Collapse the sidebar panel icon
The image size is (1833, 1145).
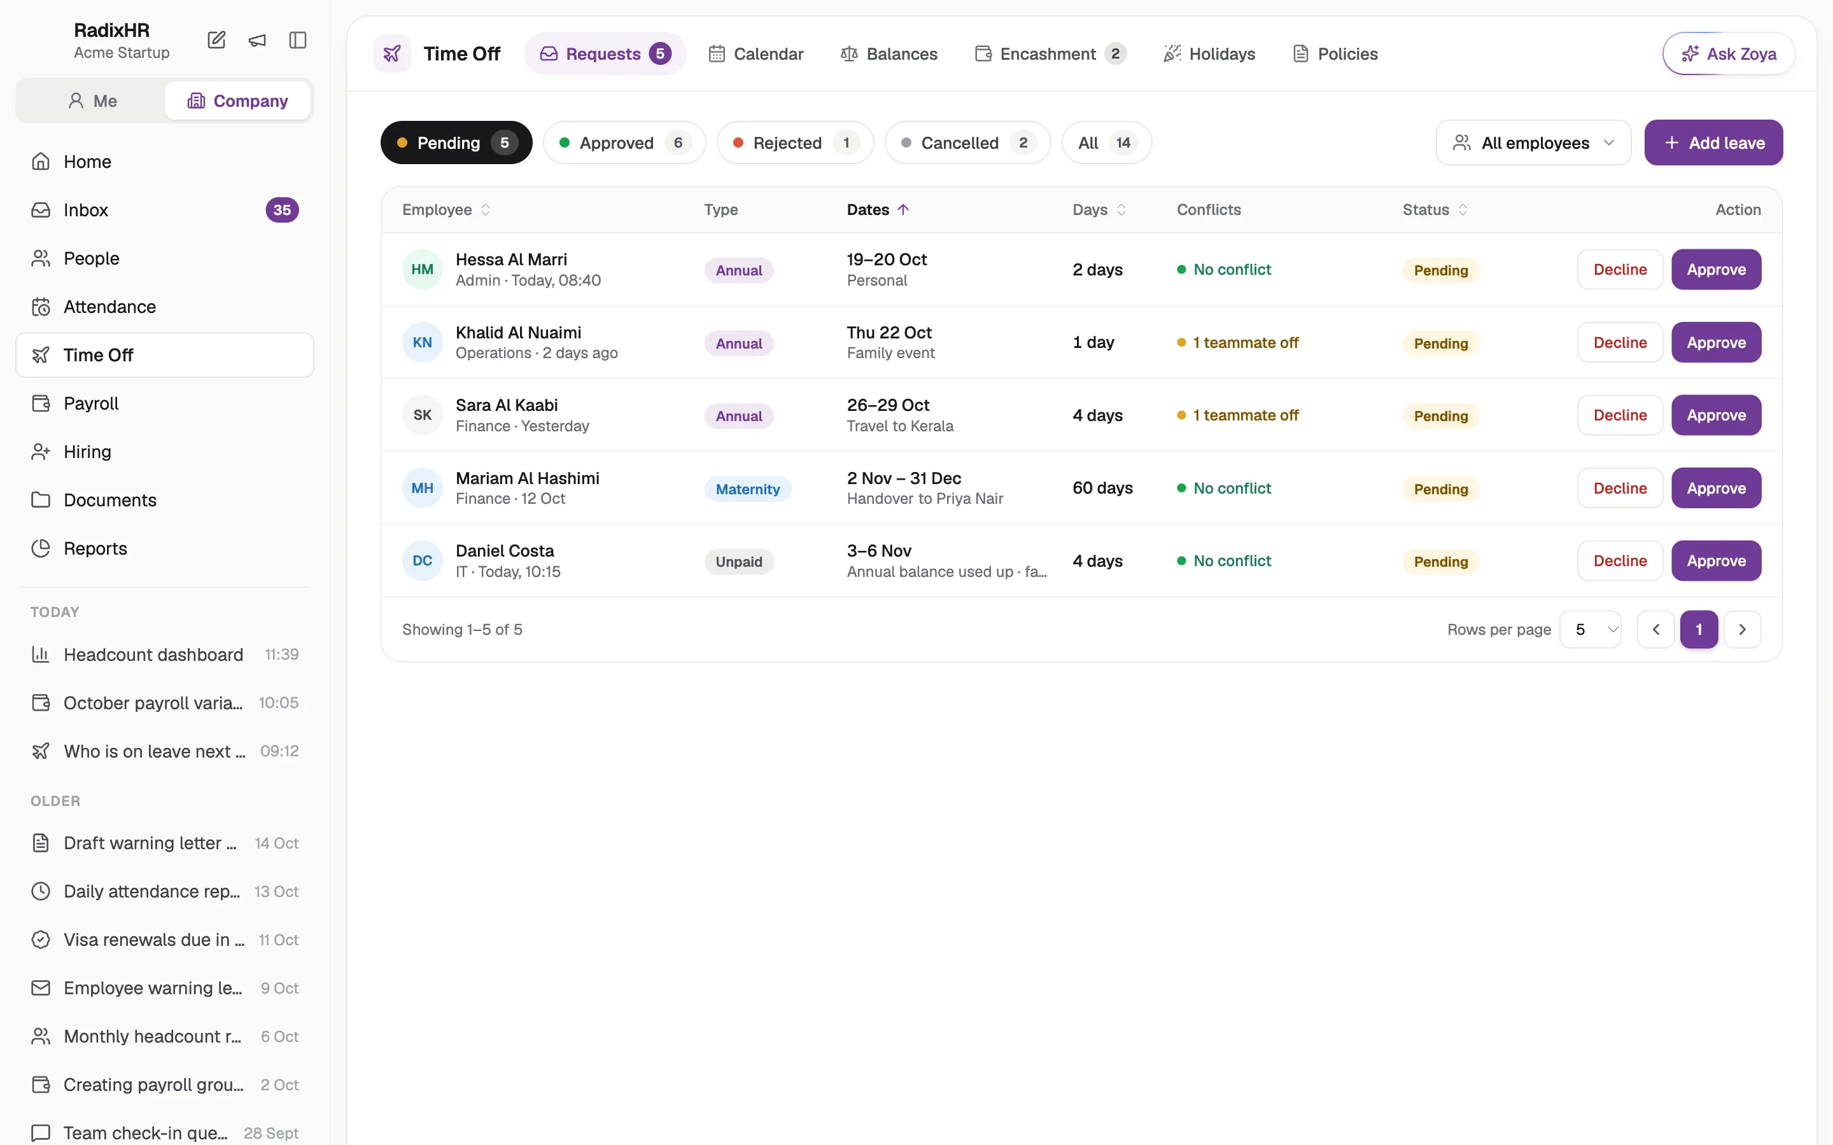pyautogui.click(x=298, y=40)
